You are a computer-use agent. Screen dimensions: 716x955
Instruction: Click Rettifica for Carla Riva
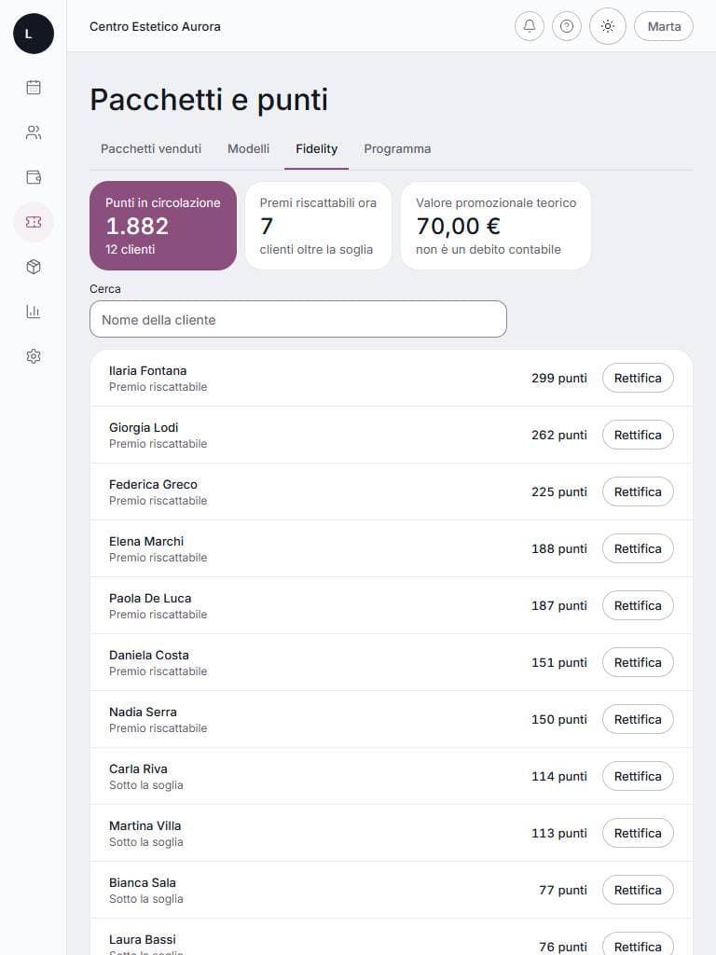(x=638, y=776)
